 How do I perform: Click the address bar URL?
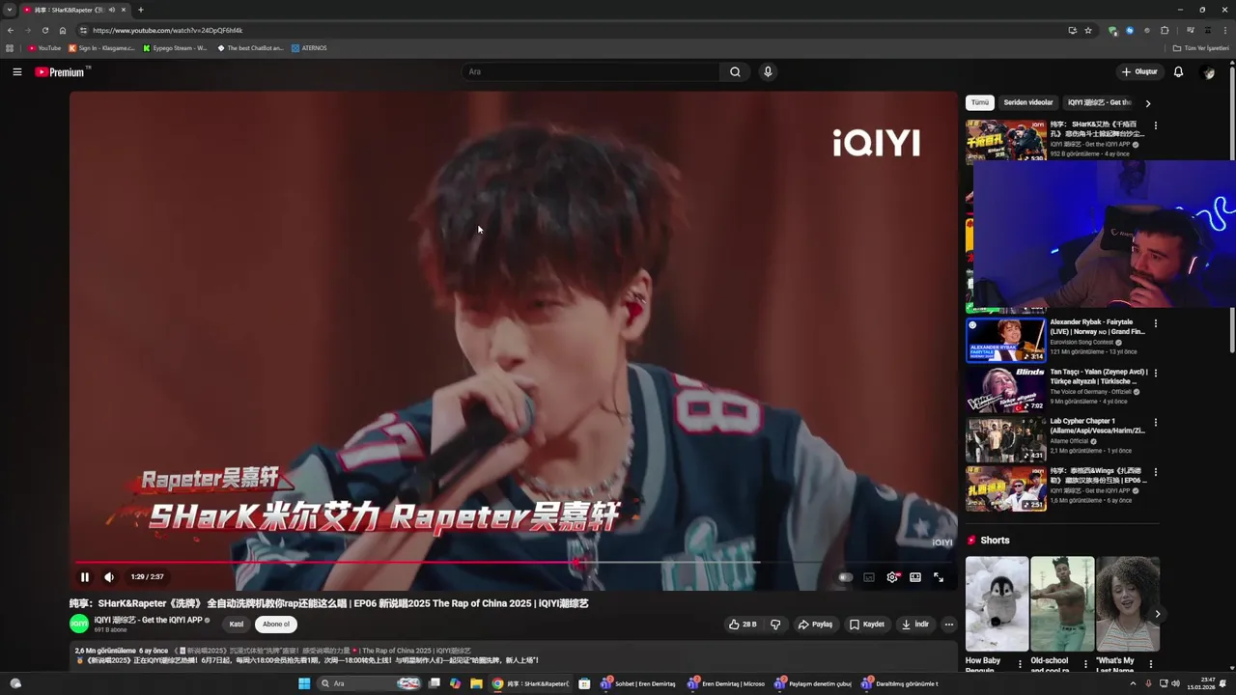tap(167, 30)
